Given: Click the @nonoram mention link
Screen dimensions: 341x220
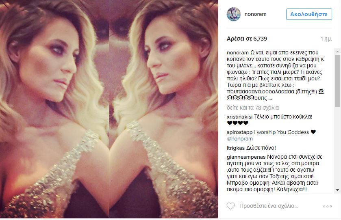Looking at the screenshot, I should click(x=240, y=139).
